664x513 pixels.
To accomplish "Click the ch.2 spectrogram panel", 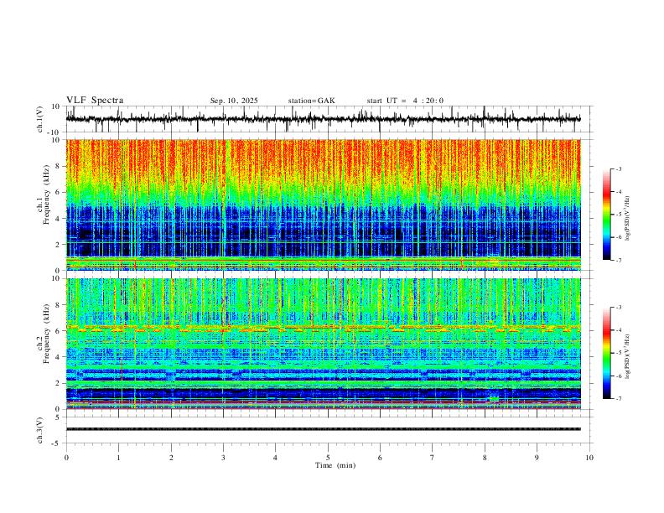I will point(323,344).
